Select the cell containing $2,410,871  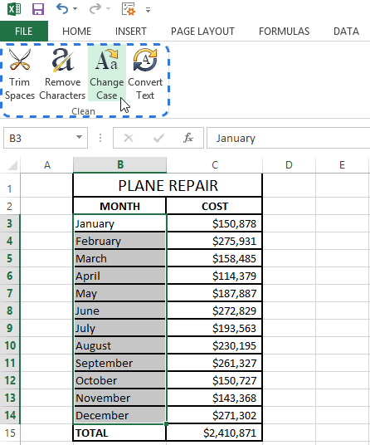point(214,433)
